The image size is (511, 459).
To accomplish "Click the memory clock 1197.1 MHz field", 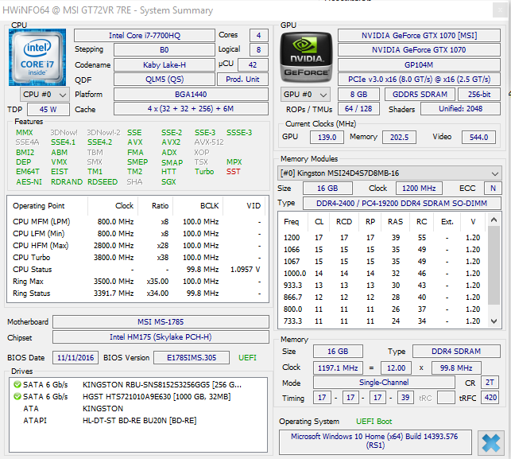I will (x=338, y=368).
